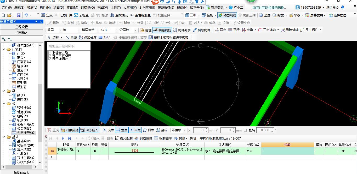Go to last rebar record arrow

coord(69,138)
